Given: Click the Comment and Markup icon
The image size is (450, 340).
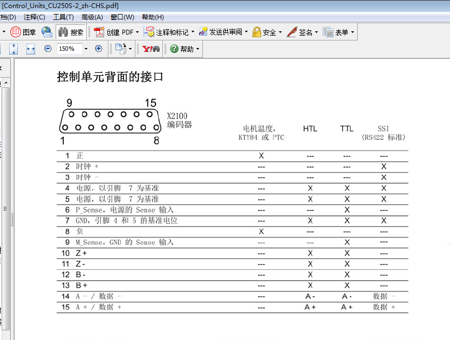Looking at the screenshot, I should tap(149, 32).
